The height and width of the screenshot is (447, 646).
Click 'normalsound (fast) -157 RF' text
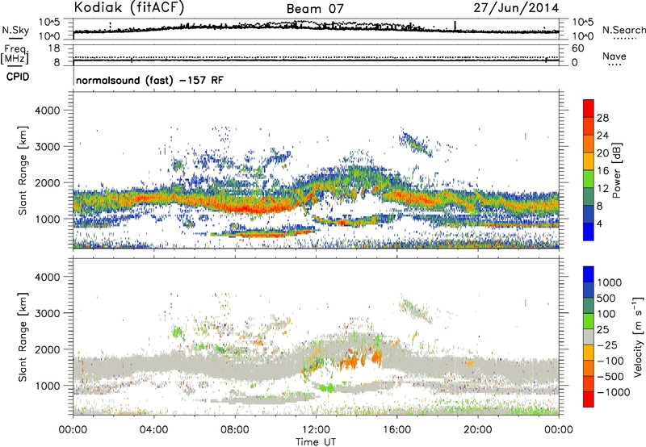pyautogui.click(x=149, y=80)
